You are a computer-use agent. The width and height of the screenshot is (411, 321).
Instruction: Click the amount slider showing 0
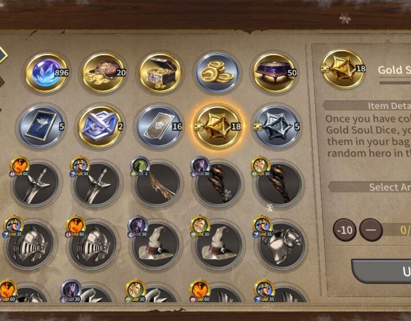click(397, 230)
